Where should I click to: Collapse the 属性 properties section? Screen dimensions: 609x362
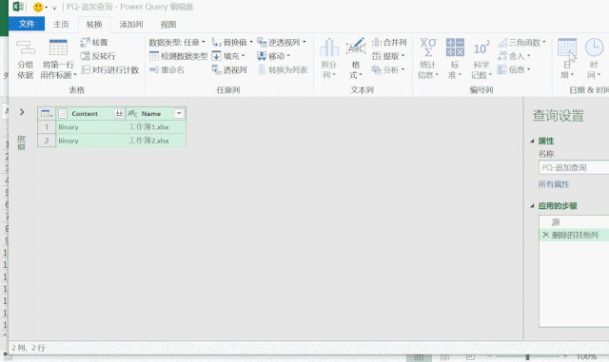[x=533, y=142]
